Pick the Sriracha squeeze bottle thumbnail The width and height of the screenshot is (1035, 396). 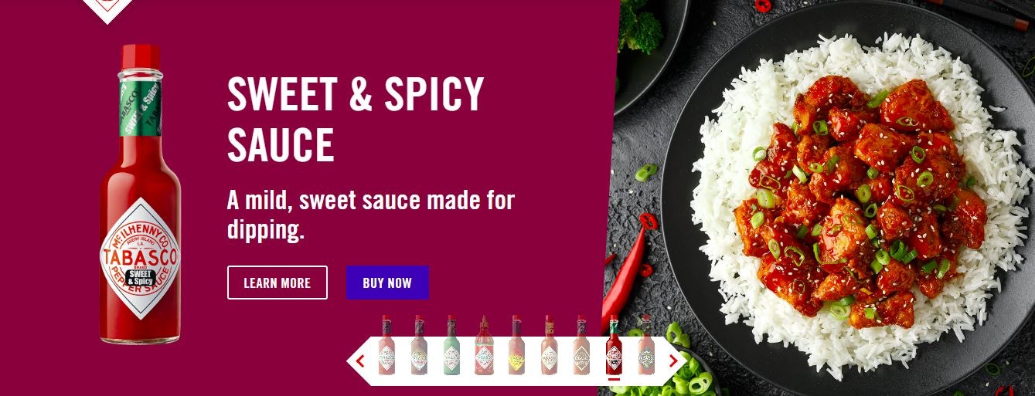click(x=484, y=345)
